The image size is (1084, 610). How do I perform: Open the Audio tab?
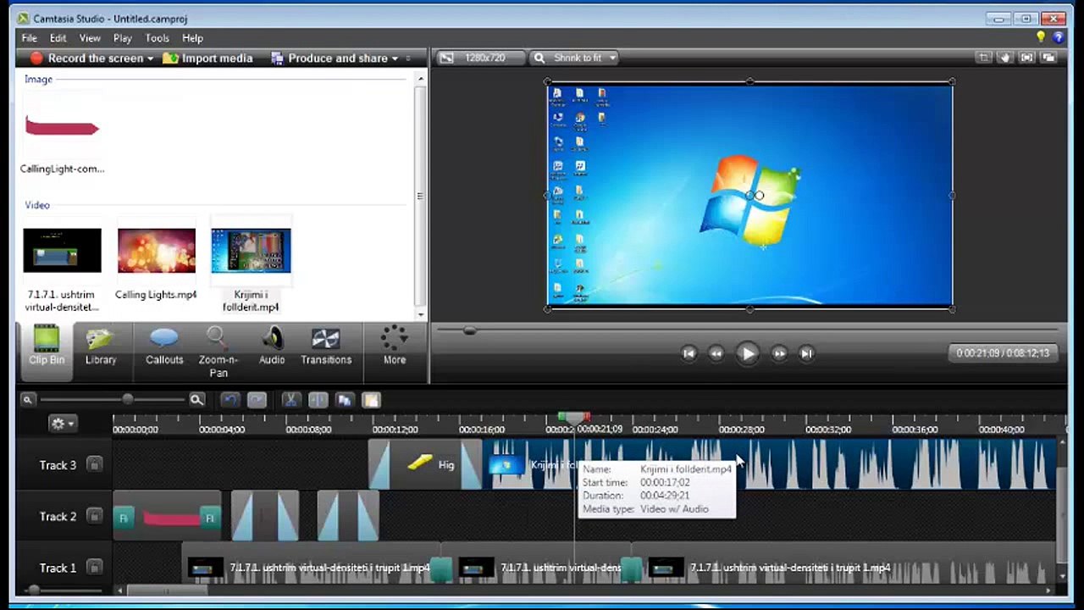click(272, 347)
